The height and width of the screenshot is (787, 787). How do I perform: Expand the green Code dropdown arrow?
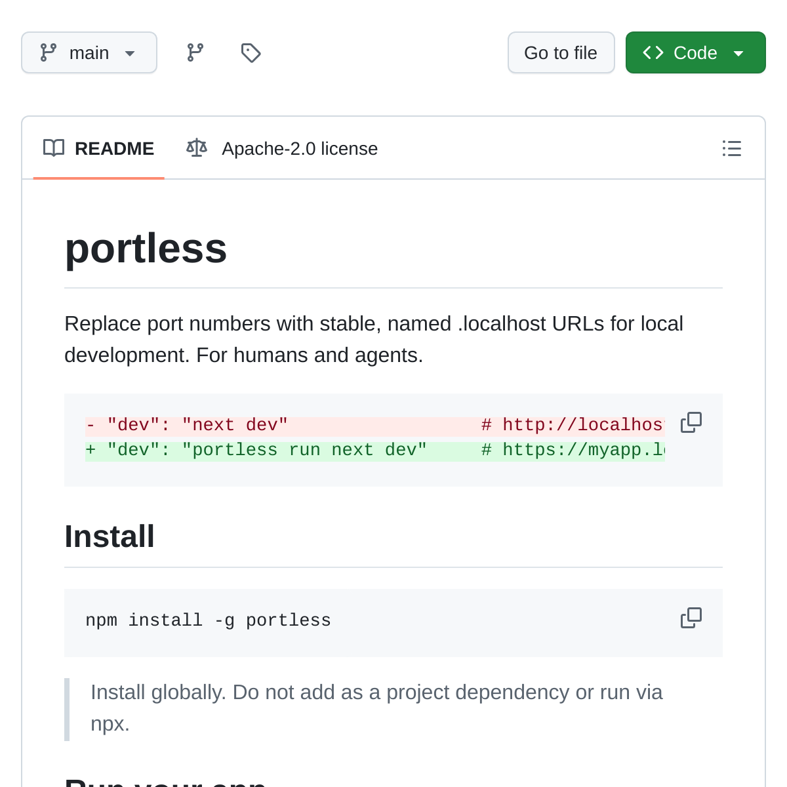click(738, 53)
